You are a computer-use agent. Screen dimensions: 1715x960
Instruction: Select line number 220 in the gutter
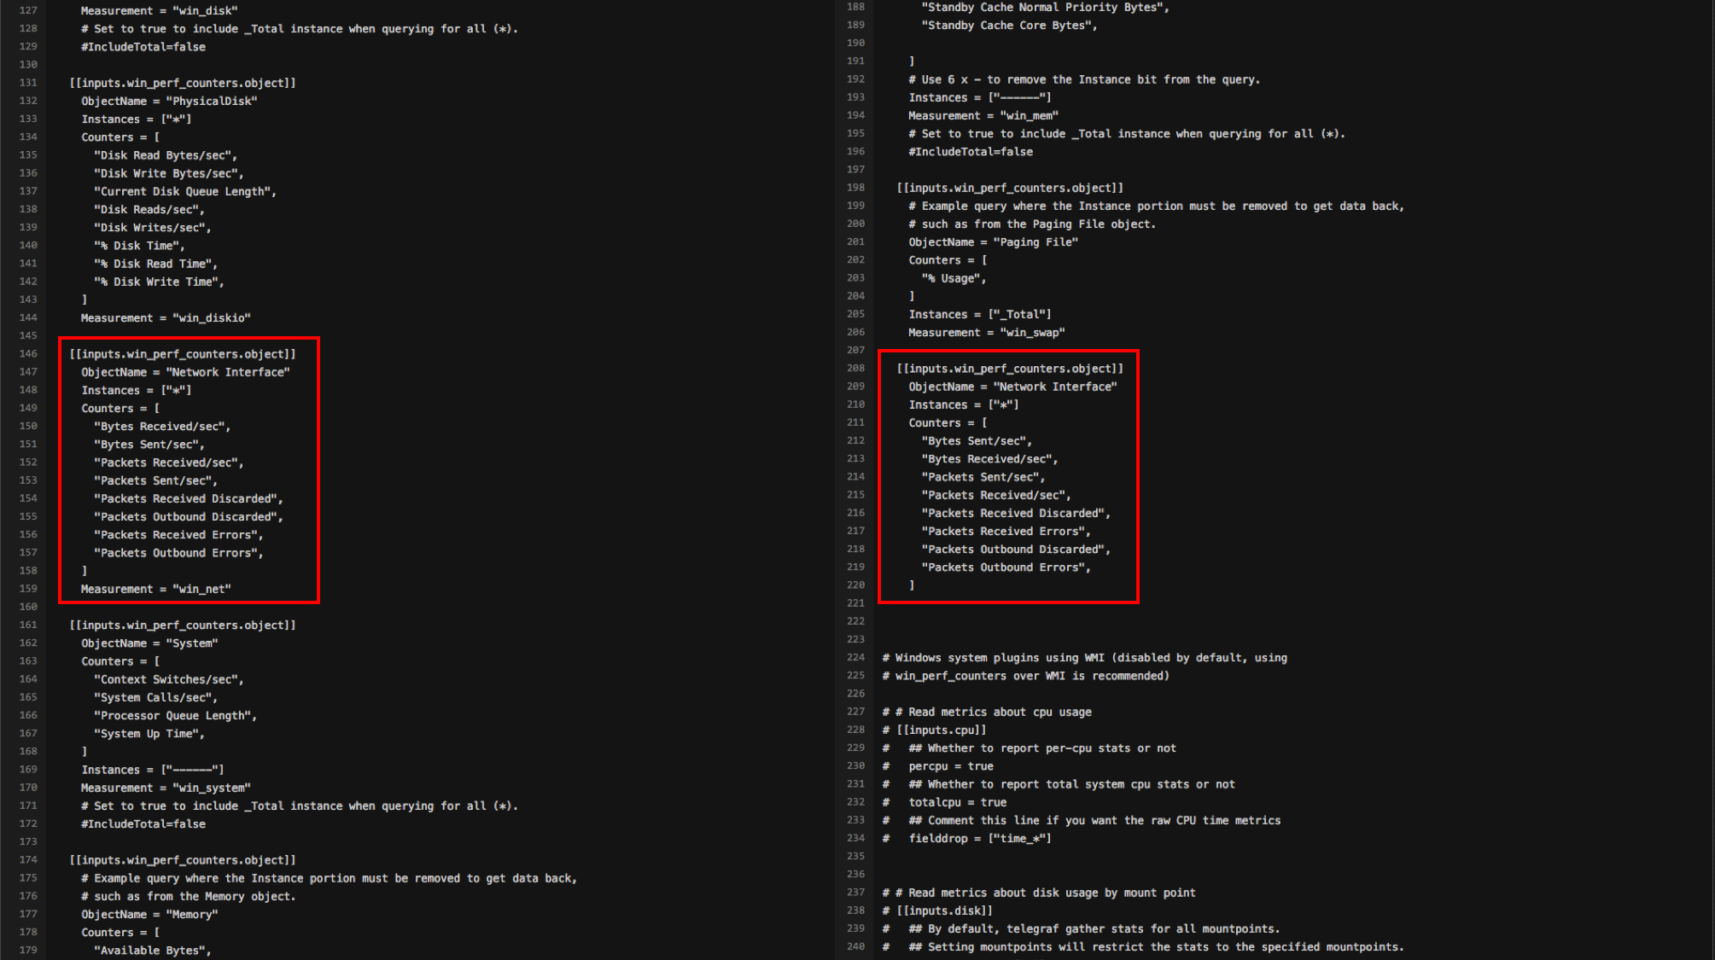(855, 585)
